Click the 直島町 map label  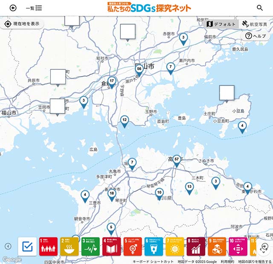pyautogui.click(x=163, y=121)
